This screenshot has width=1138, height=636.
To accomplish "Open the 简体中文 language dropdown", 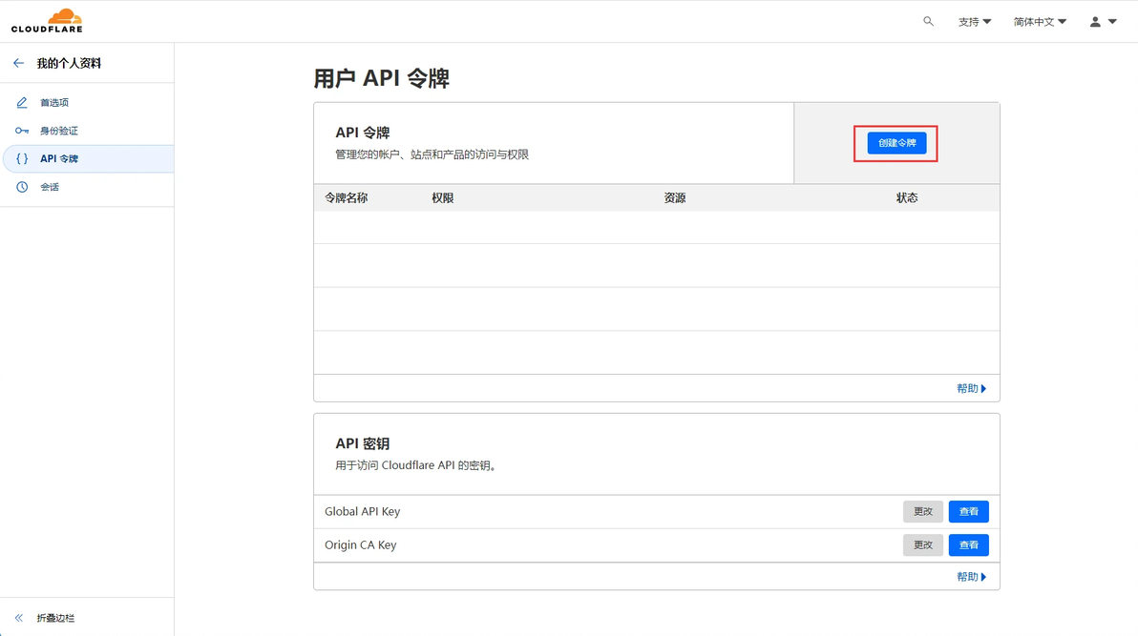I will [x=1040, y=22].
